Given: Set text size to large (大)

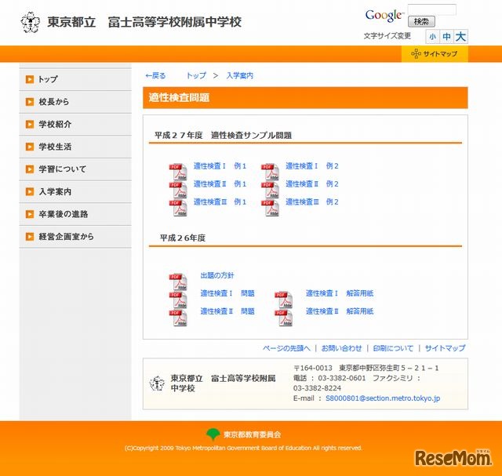Looking at the screenshot, I should (x=460, y=37).
